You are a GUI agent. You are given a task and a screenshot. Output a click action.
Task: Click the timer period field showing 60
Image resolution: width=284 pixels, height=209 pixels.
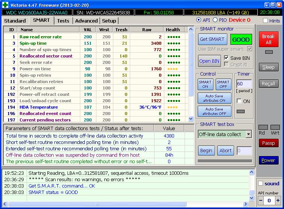pyautogui.click(x=244, y=83)
